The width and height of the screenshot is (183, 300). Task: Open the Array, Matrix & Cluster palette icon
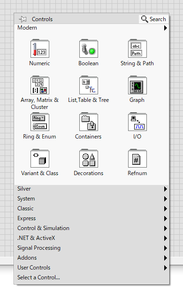[x=40, y=85]
